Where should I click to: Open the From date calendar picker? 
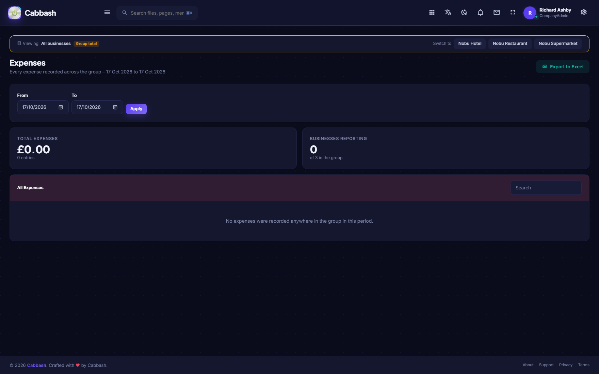61,107
